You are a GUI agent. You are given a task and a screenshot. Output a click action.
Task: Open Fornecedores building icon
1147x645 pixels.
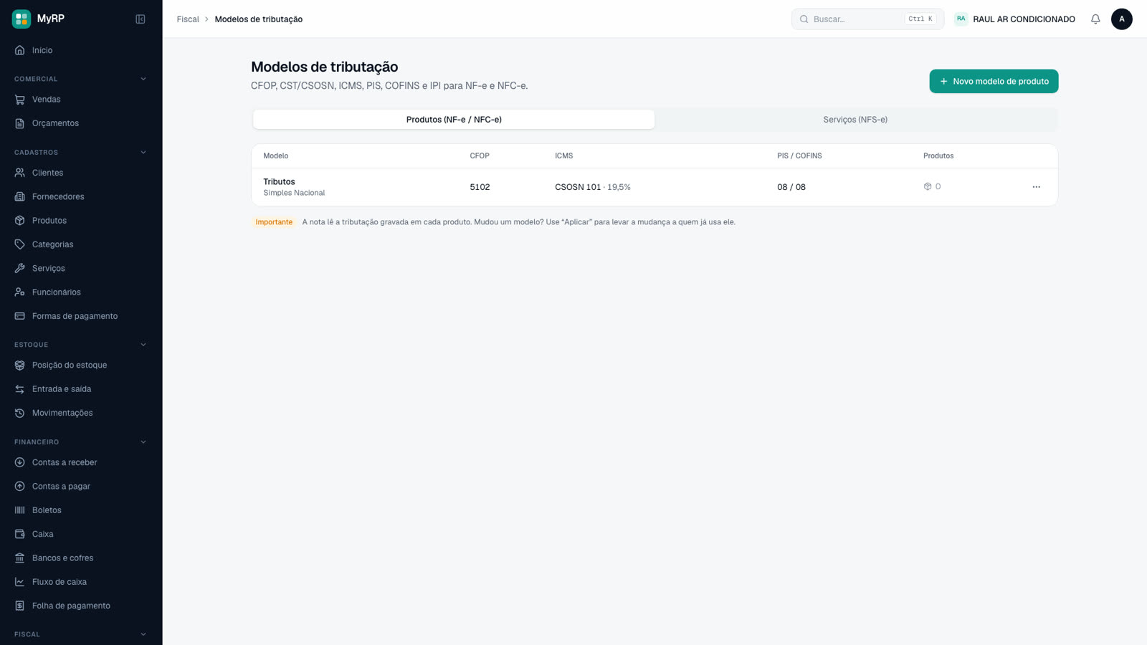(x=20, y=196)
